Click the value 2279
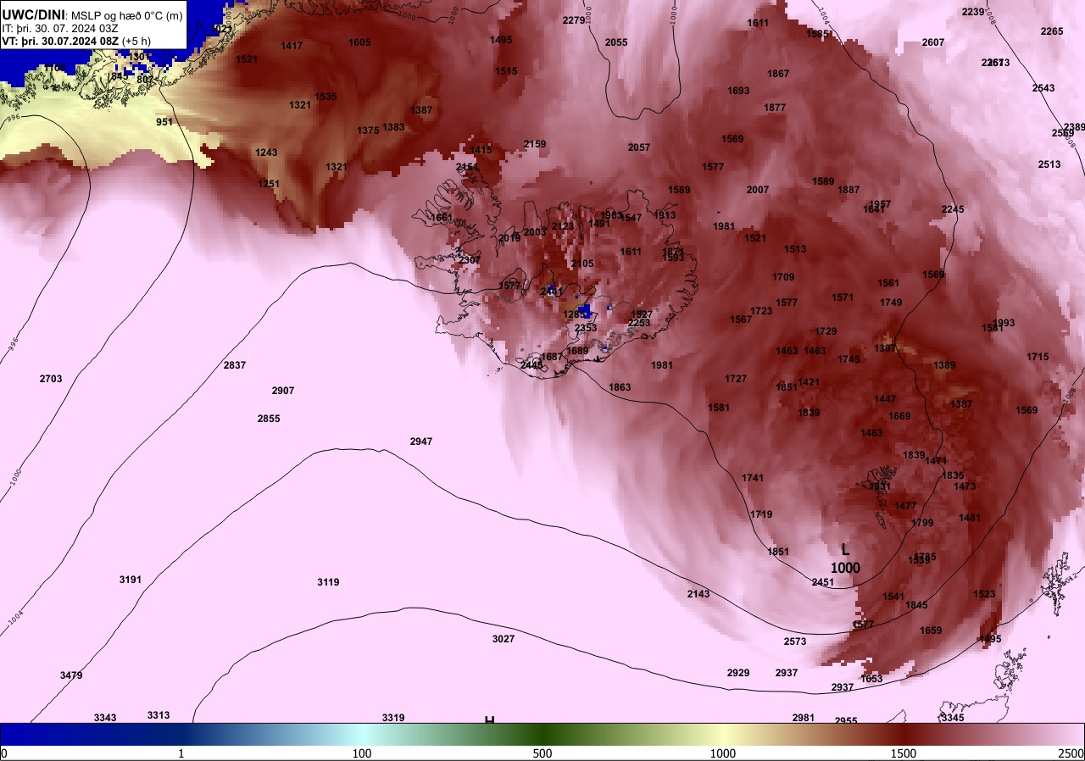Screen dimensions: 1085x761 tap(574, 20)
